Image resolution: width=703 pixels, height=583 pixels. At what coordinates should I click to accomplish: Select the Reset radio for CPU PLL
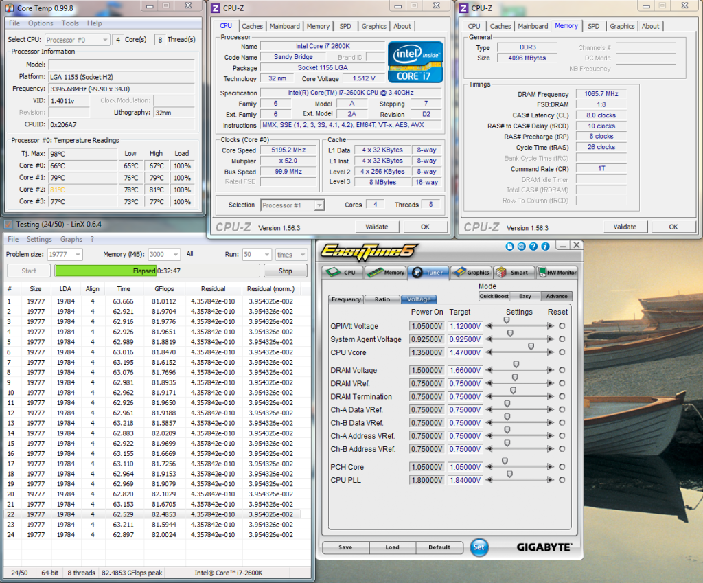pyautogui.click(x=562, y=480)
